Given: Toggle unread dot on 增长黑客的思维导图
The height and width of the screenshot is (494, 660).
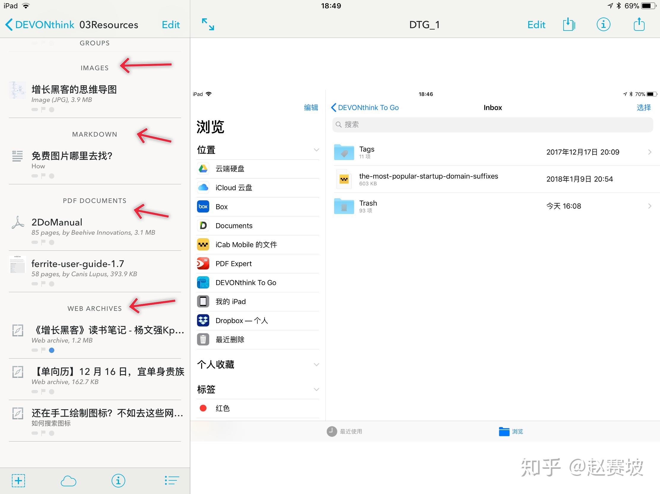Looking at the screenshot, I should pos(52,110).
